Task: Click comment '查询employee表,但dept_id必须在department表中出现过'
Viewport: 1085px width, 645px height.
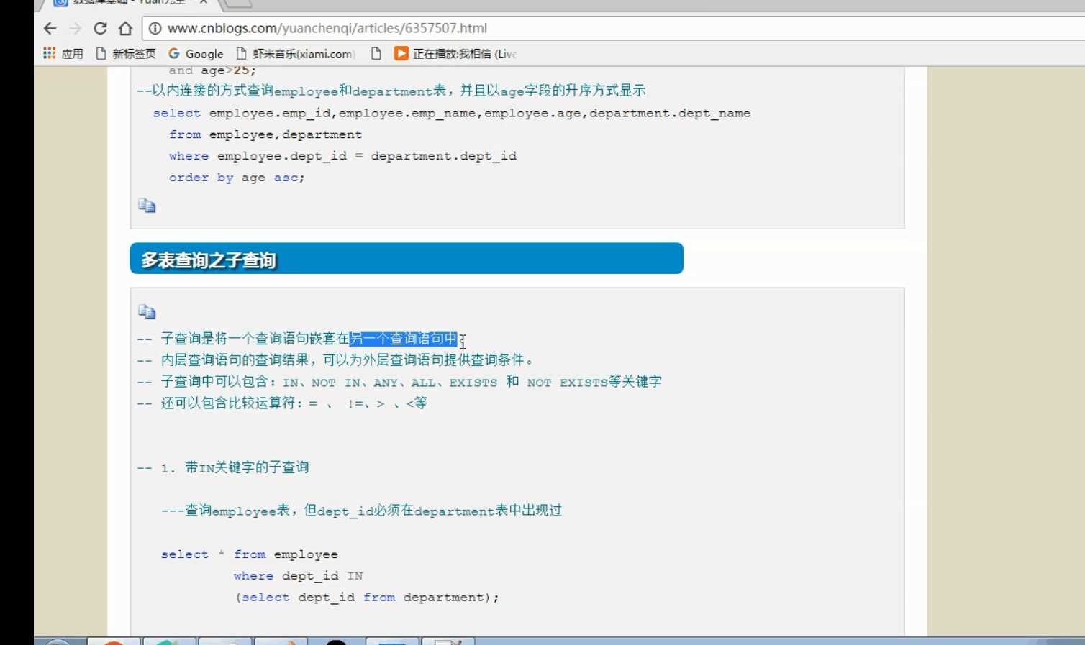Action: coord(361,511)
